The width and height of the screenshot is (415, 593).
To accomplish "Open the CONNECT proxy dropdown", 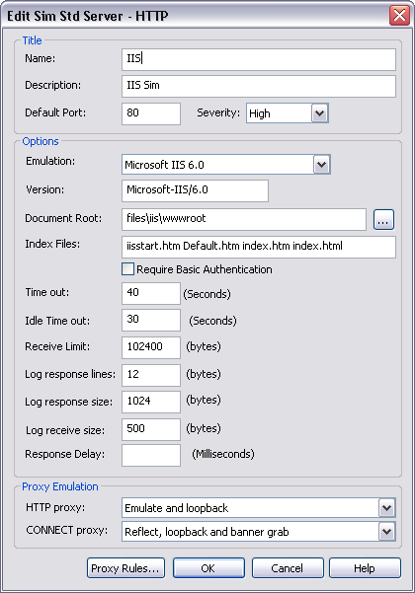I will coord(386,532).
